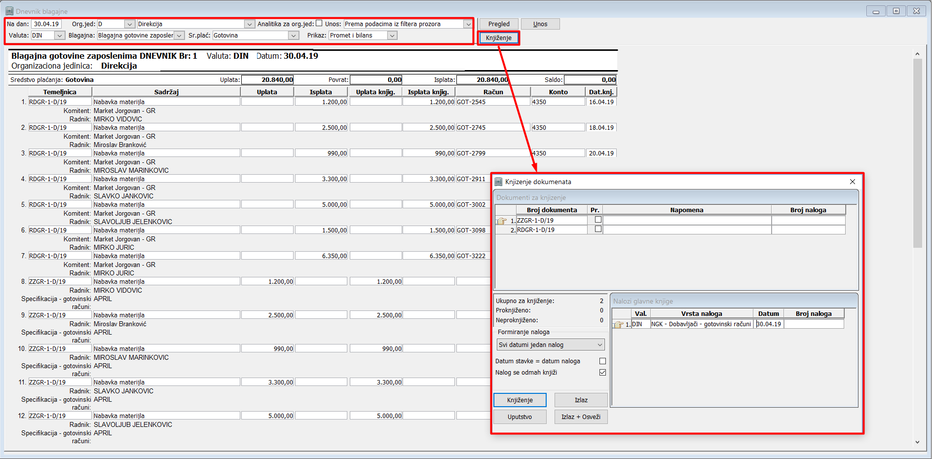This screenshot has width=932, height=459.
Task: Expand the Direkcija organization dropdown
Action: 249,24
